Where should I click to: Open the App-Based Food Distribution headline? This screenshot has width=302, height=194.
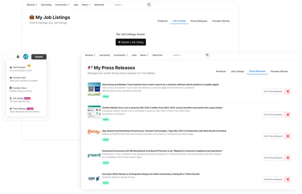click(164, 131)
